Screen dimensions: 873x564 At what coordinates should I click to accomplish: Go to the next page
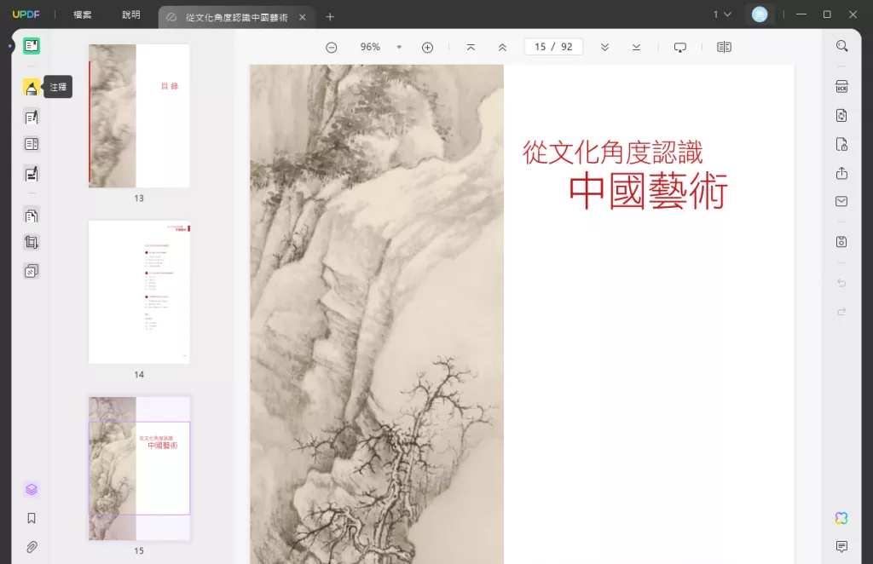(x=604, y=47)
